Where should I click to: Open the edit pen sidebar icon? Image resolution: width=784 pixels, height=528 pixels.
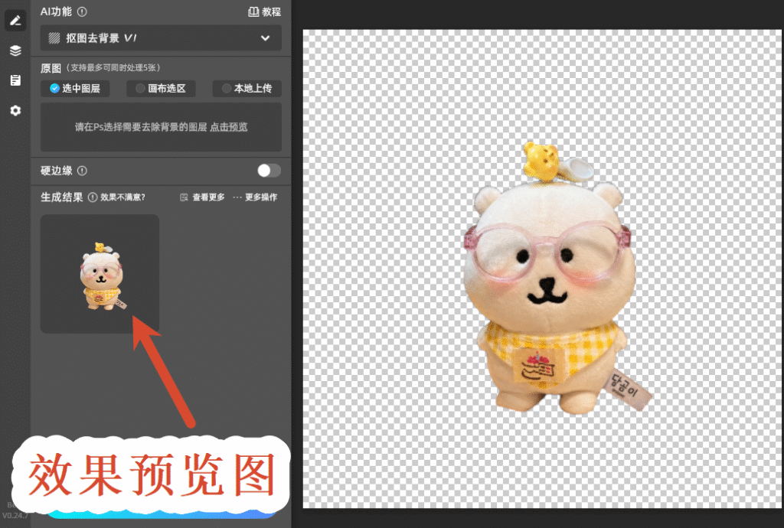pos(15,21)
